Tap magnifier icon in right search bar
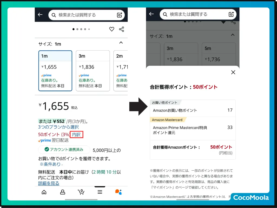The width and height of the screenshot is (277, 208). (x=165, y=14)
